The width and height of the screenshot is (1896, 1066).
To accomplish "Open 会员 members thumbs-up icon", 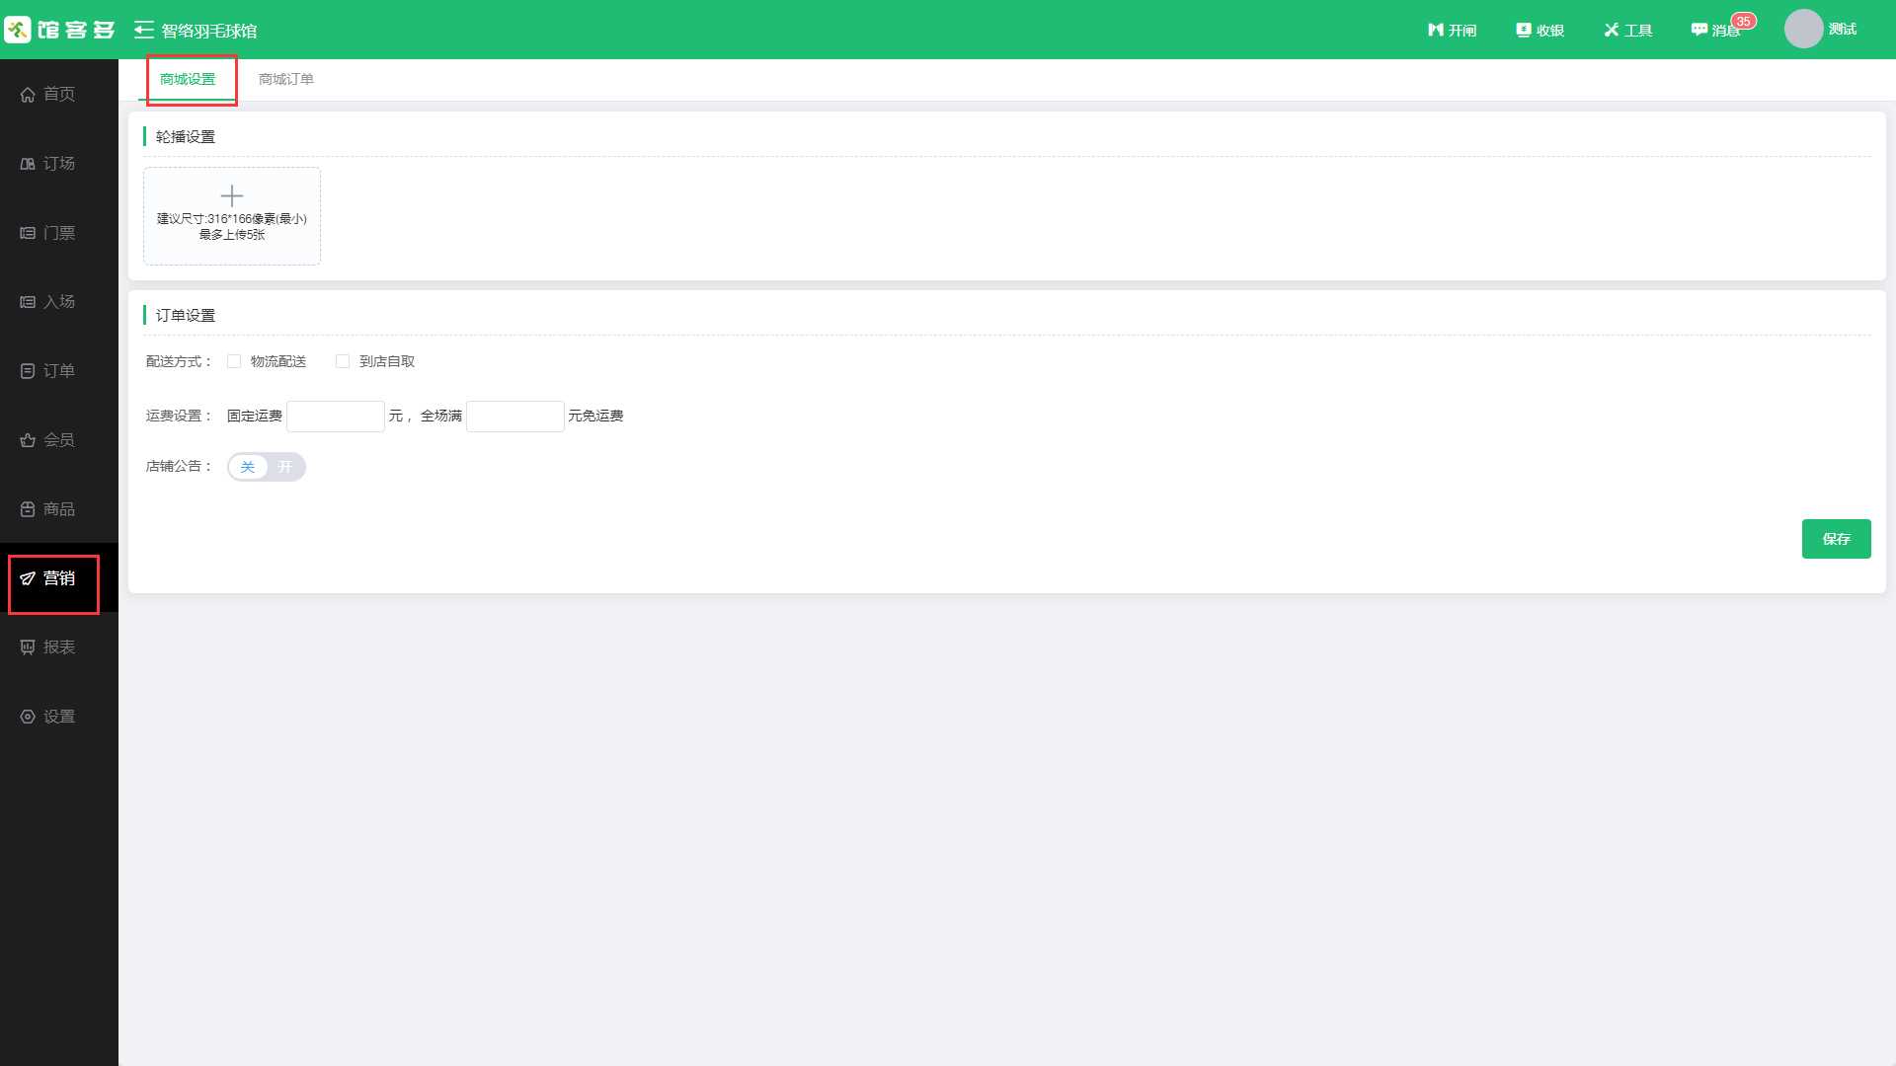I will (x=28, y=440).
